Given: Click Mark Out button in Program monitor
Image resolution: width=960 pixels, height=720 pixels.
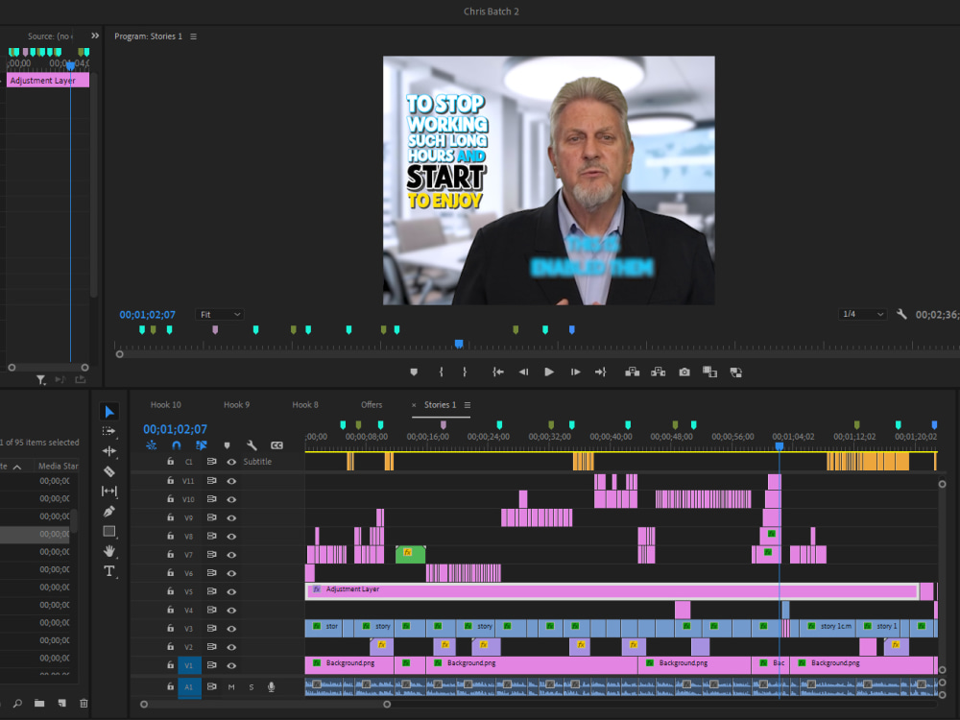Looking at the screenshot, I should coord(465,372).
